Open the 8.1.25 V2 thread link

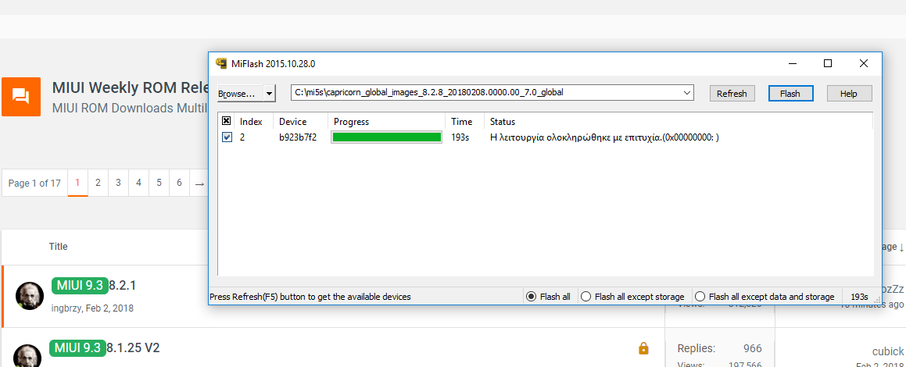[134, 348]
